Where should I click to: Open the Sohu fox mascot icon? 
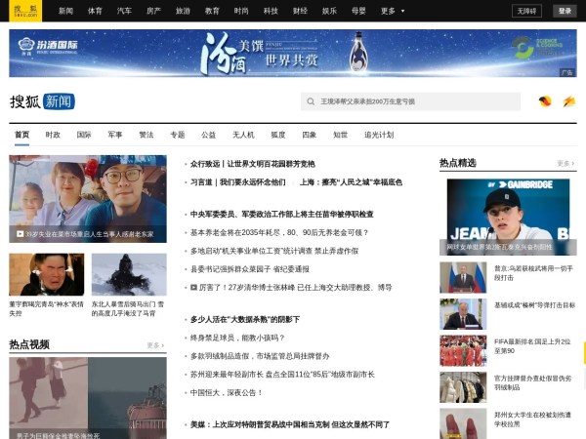tap(545, 101)
